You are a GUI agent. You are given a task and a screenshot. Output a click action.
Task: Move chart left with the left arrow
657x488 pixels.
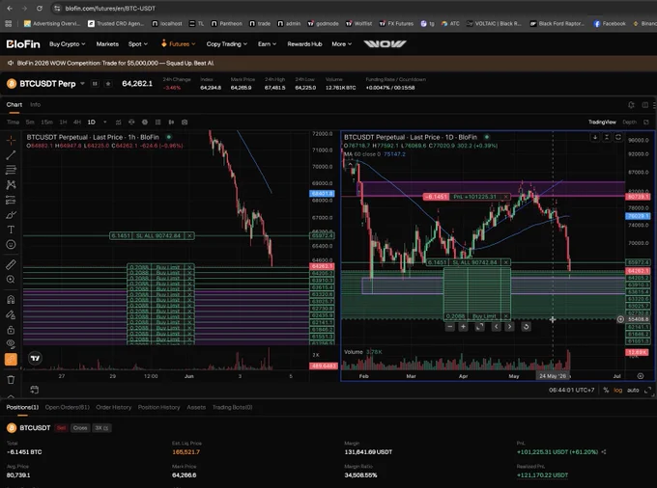tap(496, 327)
